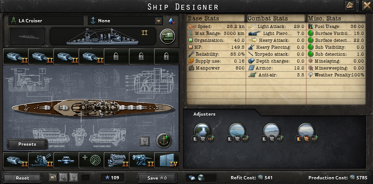The image size is (373, 184).
Task: Click the Save design button
Action: coord(157,178)
